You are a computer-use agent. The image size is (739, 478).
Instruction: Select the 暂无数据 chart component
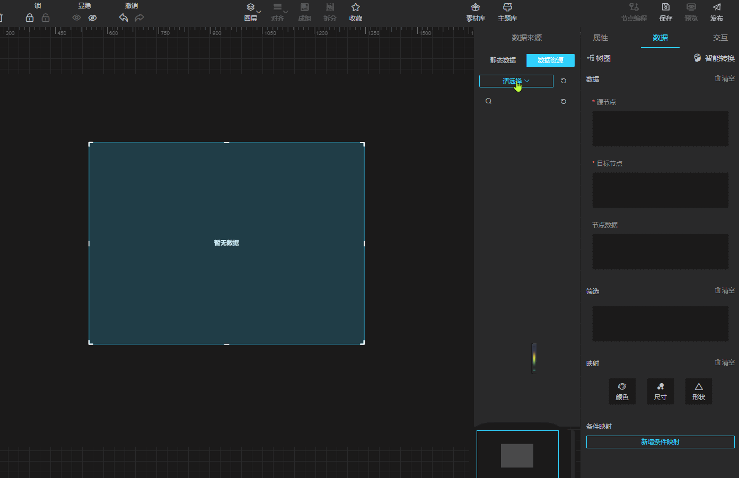tap(226, 243)
